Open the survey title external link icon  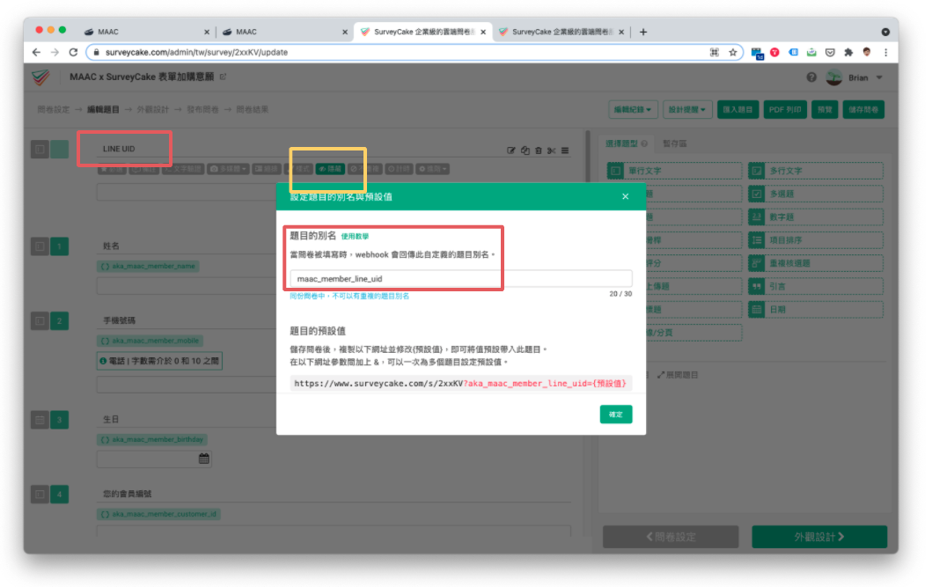[223, 77]
